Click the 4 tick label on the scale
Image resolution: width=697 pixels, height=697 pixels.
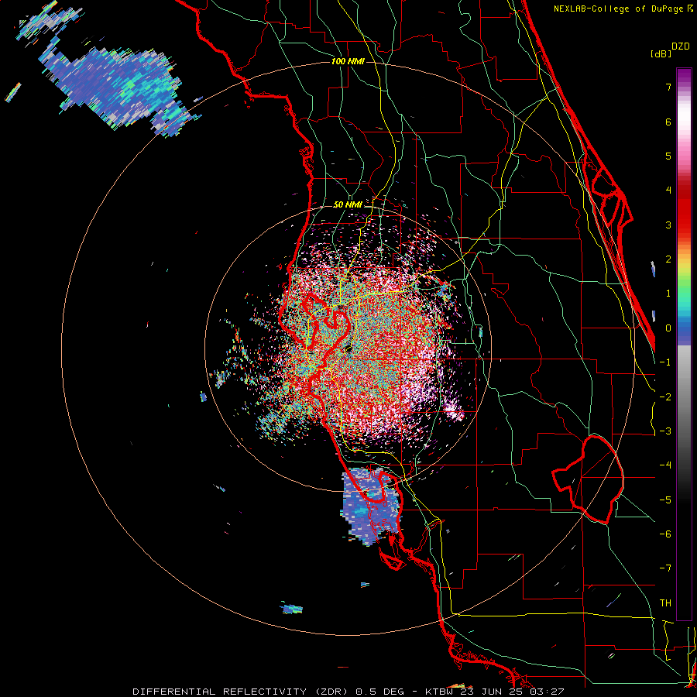tap(668, 191)
